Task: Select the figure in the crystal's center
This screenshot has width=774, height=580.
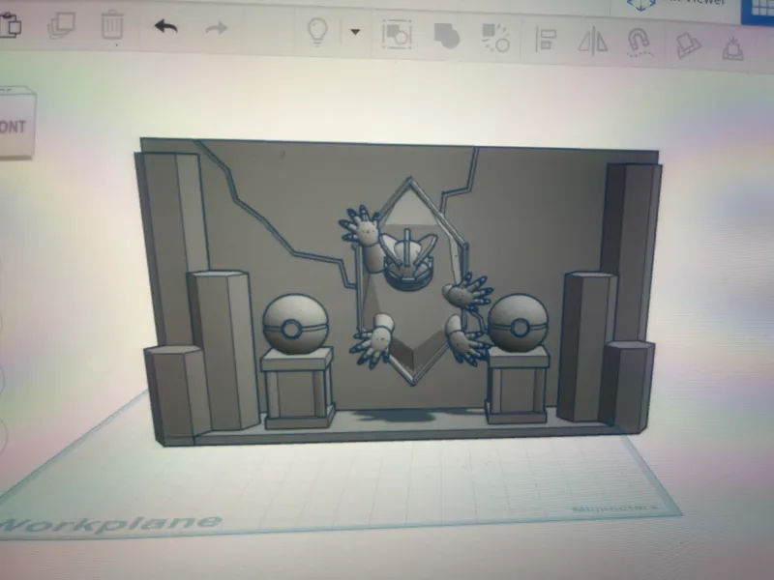Action: click(x=408, y=260)
